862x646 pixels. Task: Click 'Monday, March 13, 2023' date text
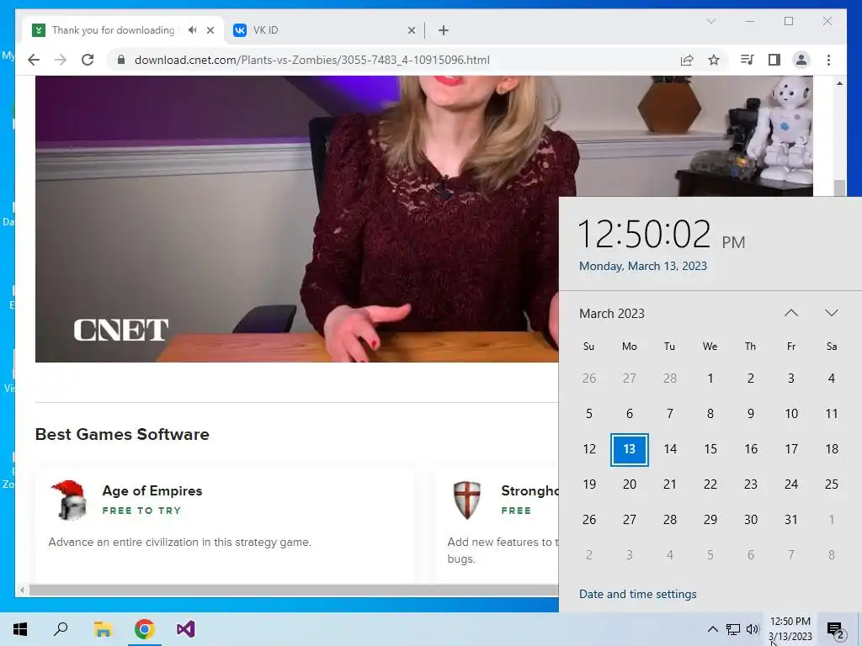click(642, 266)
